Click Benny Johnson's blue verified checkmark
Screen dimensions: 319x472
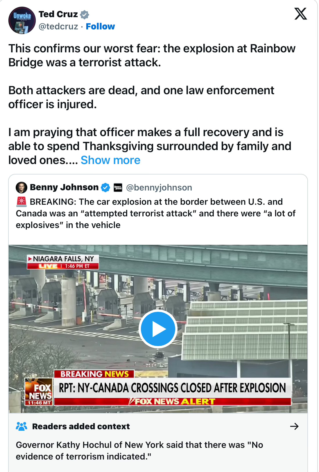(x=105, y=188)
